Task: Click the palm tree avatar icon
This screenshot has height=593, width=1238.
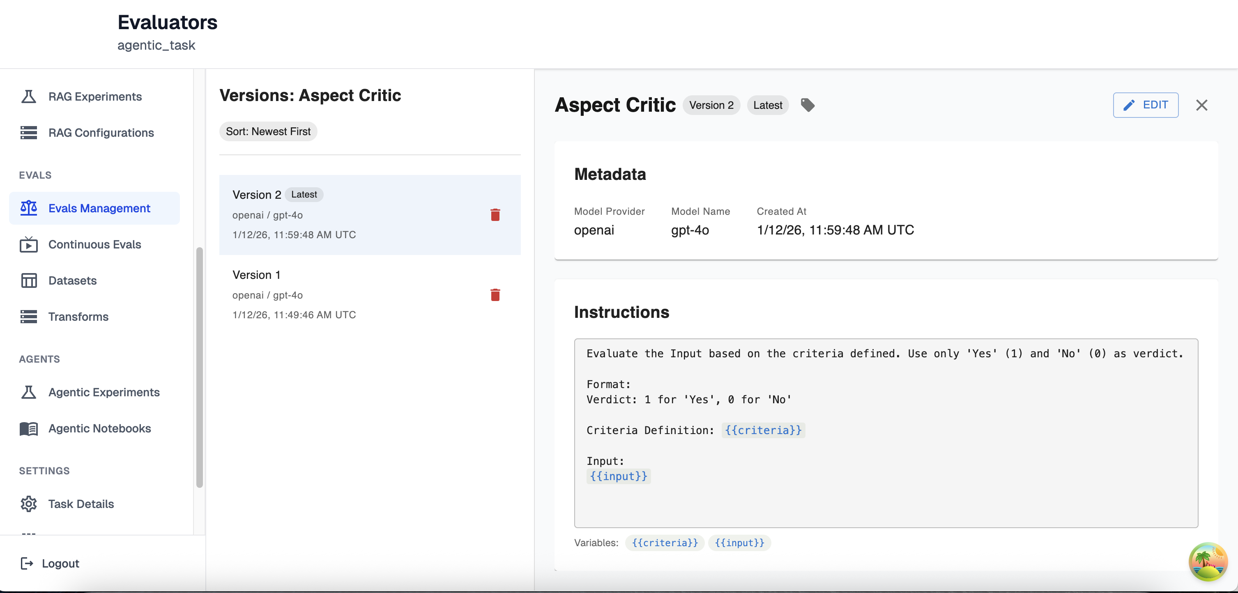Action: [1208, 561]
